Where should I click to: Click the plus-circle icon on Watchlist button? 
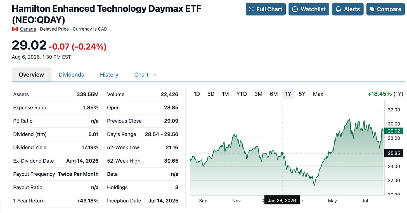point(295,9)
